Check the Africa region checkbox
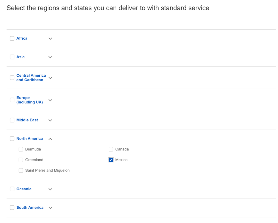Screen dimensions: 278x223 [12, 38]
